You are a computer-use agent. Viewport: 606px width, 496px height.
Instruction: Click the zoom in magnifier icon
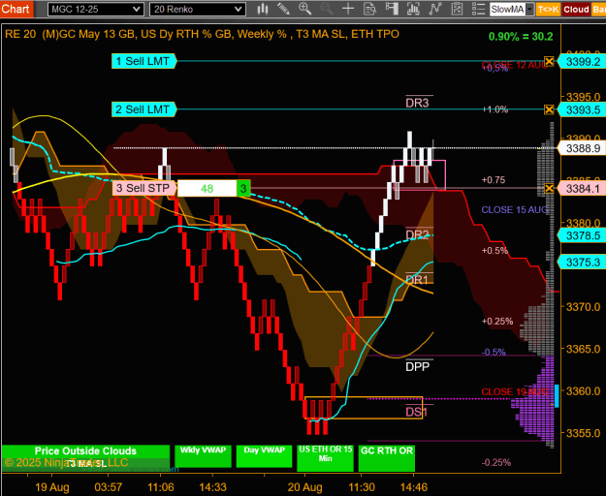click(304, 9)
